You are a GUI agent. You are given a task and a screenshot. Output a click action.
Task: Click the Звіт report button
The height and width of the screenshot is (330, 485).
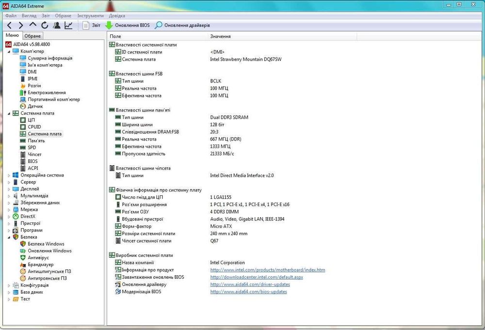92,25
